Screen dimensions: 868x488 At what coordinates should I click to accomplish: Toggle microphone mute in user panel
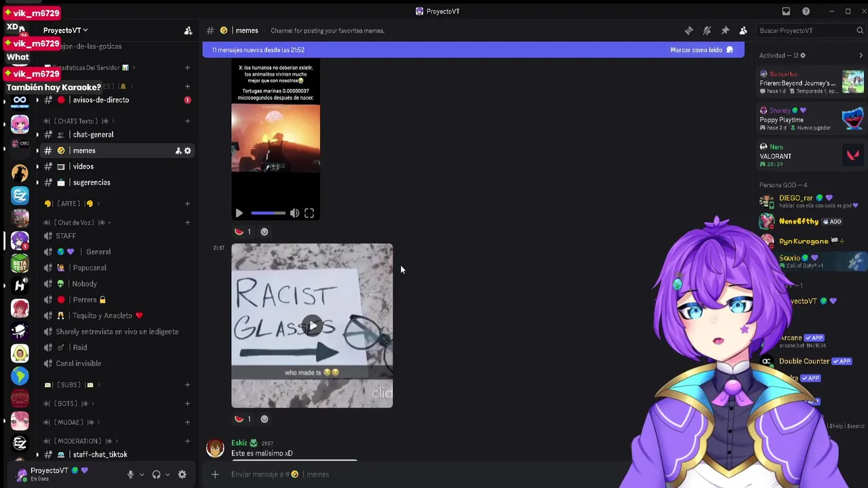tap(130, 474)
